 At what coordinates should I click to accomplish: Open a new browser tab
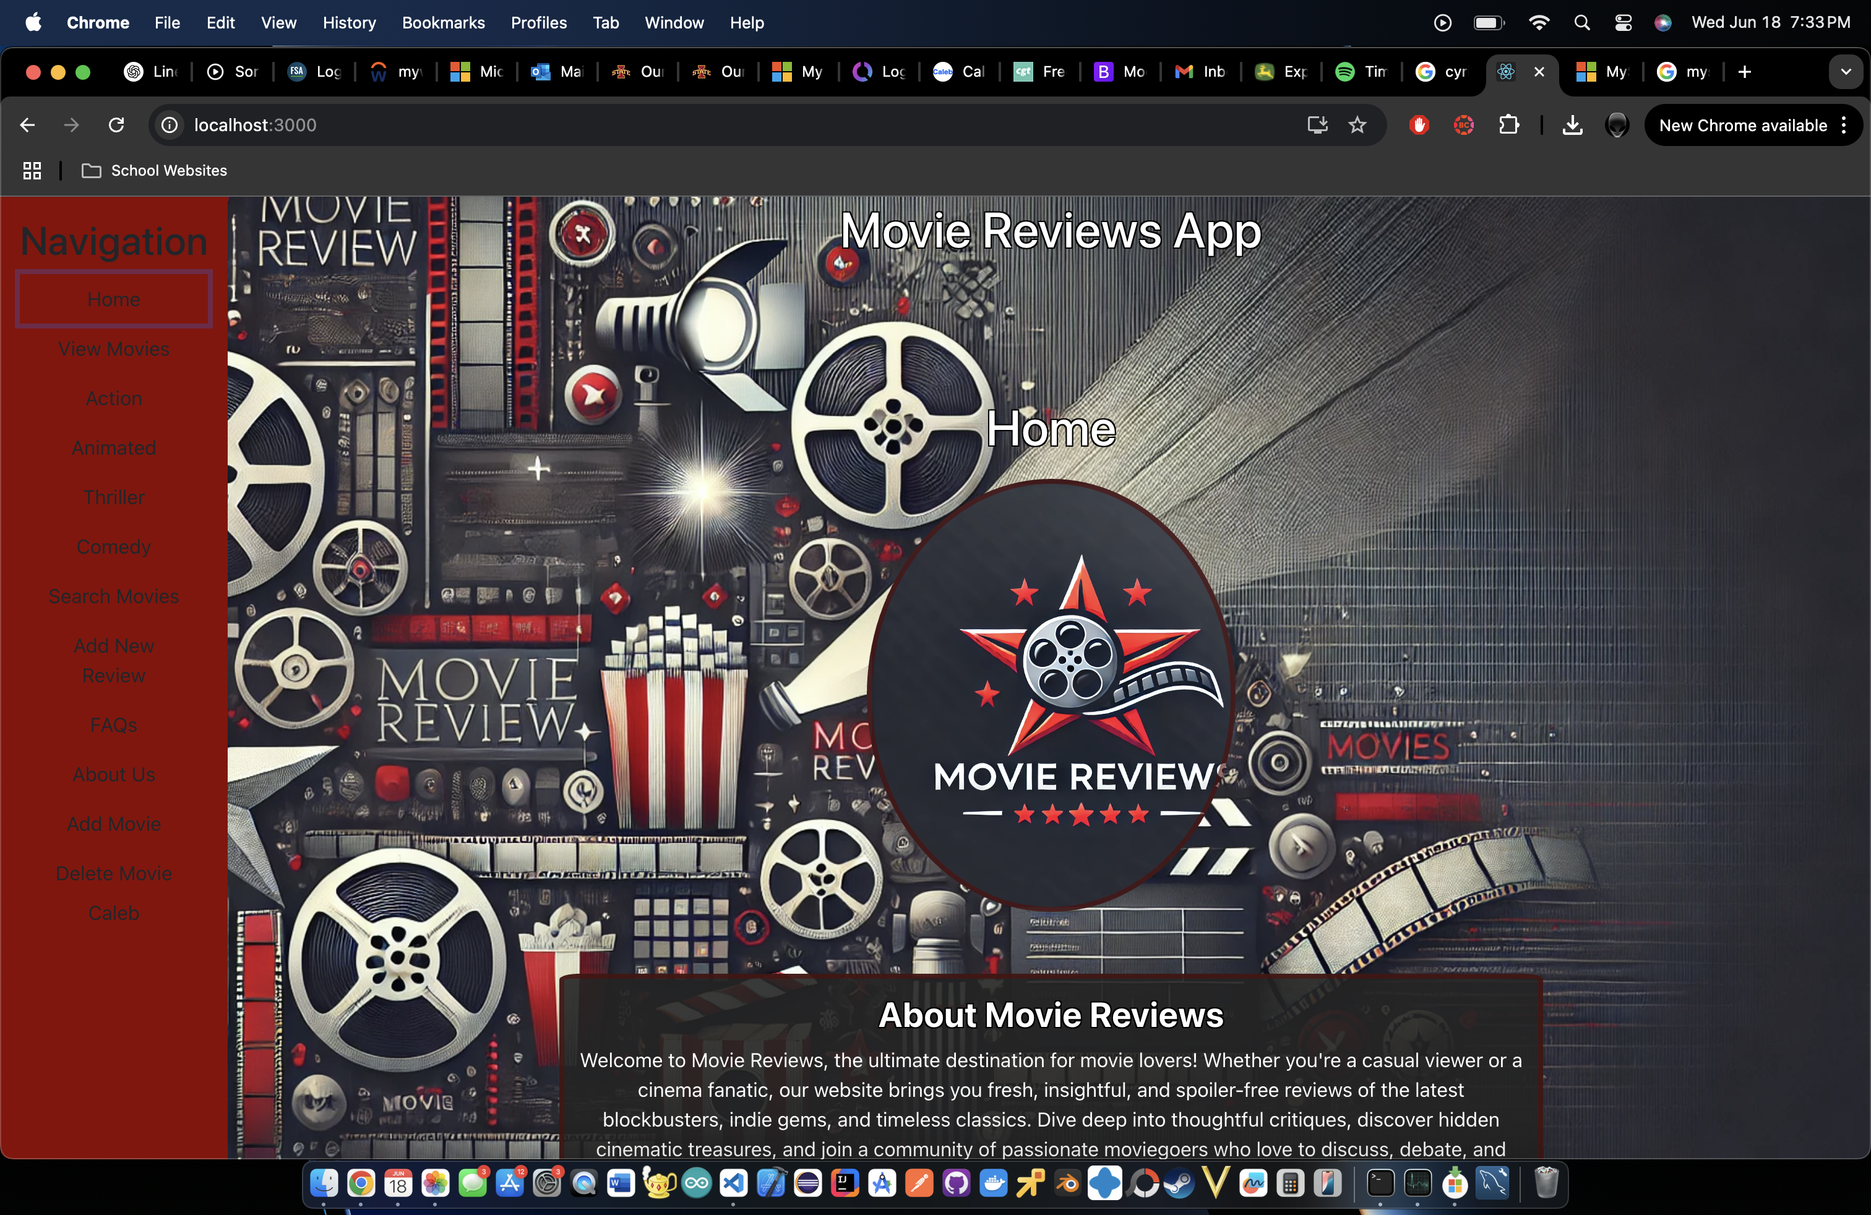click(x=1744, y=72)
